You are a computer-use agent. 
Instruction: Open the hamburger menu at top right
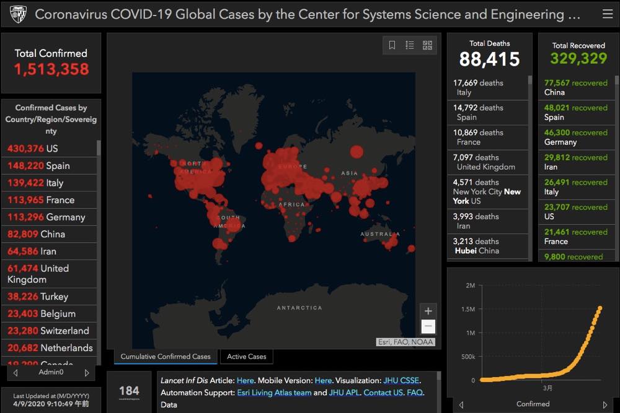point(608,14)
